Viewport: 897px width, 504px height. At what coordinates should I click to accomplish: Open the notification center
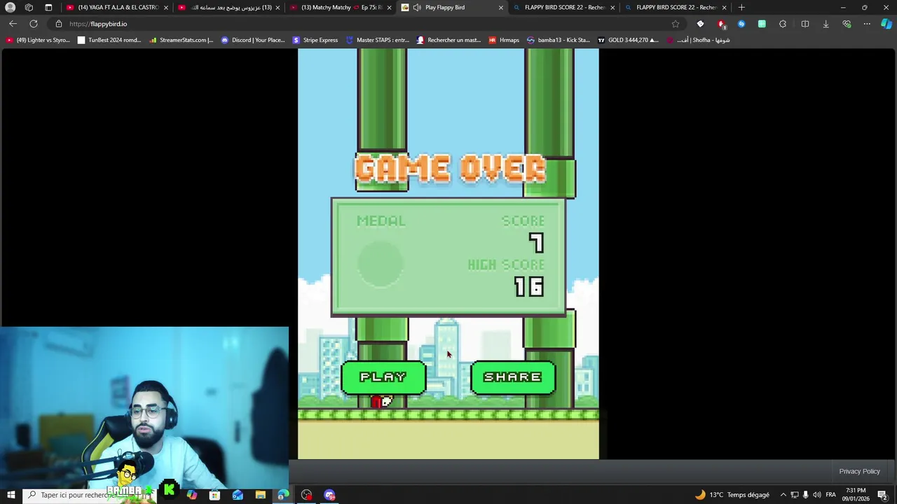[x=883, y=495]
